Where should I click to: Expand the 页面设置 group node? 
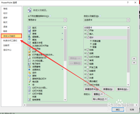click(x=91, y=41)
